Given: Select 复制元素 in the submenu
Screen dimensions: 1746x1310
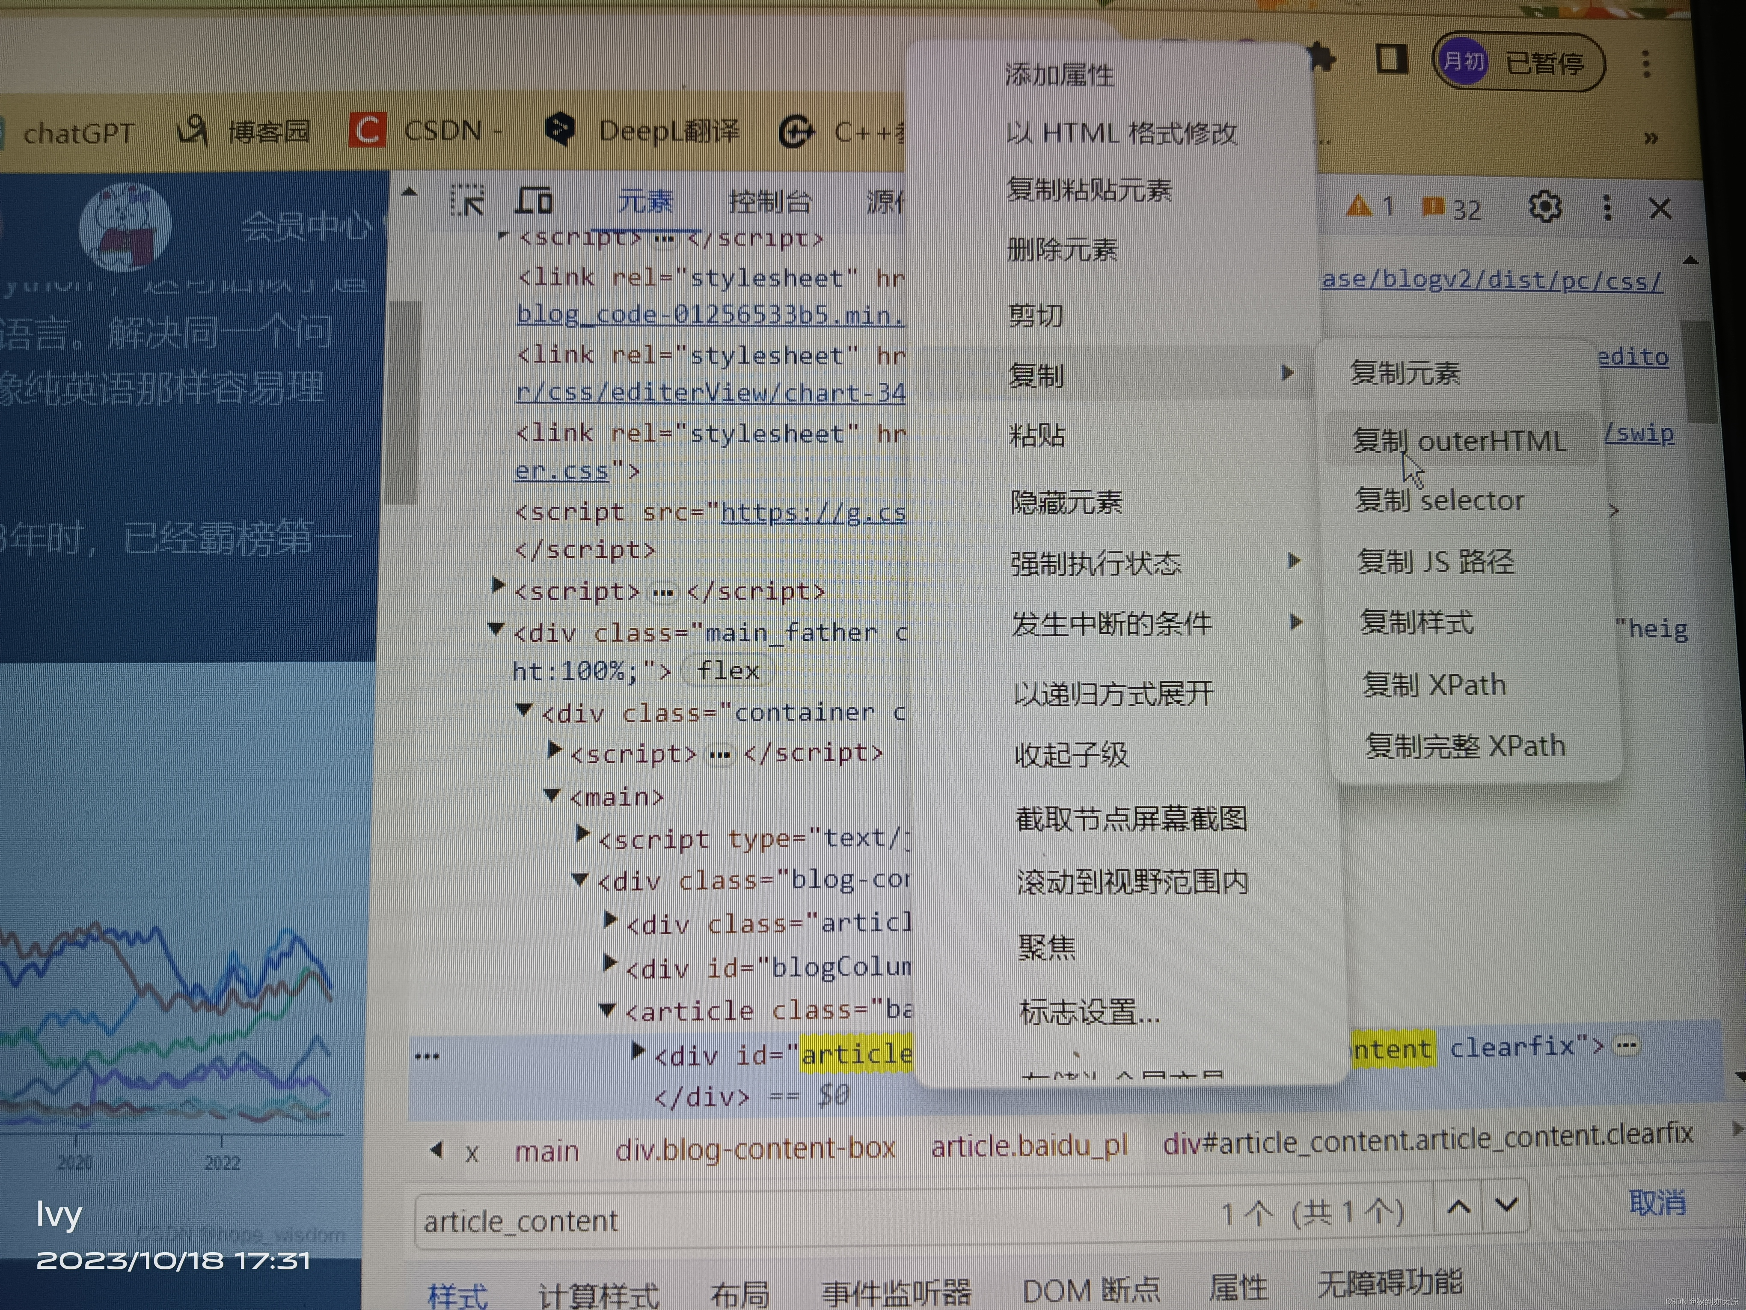Looking at the screenshot, I should pos(1405,373).
